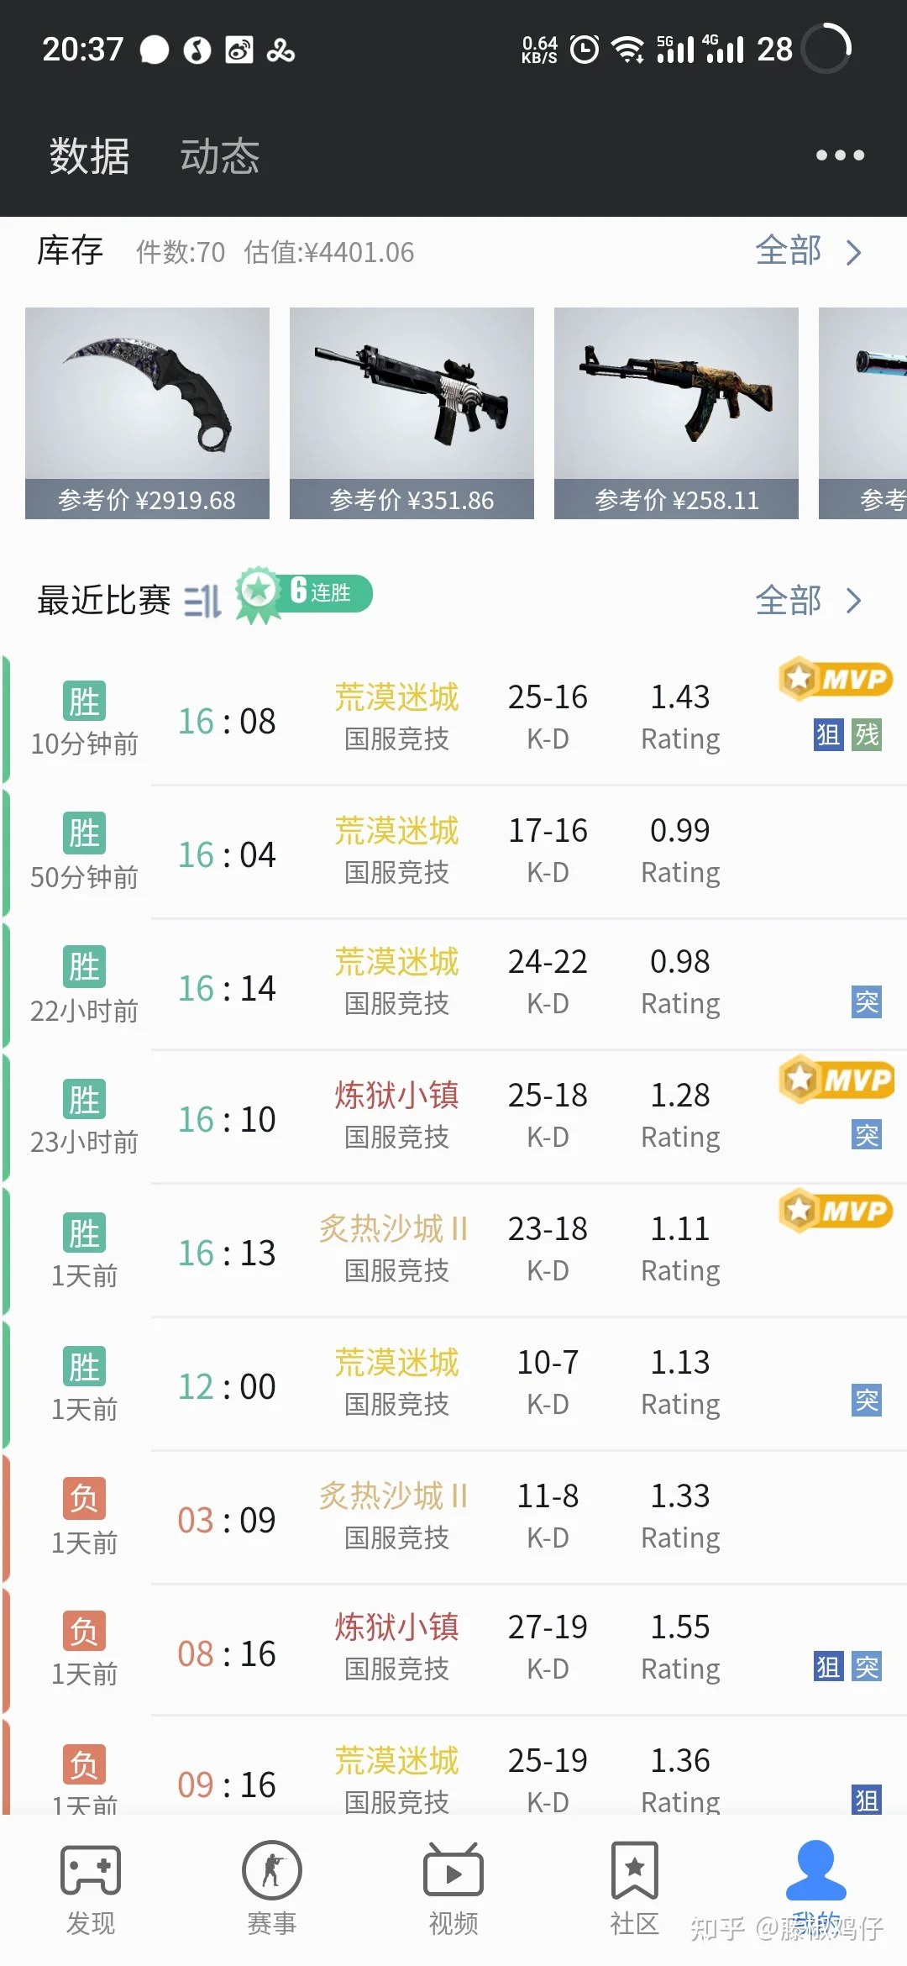Open the AK-47 skin priced ¥258.11

pyautogui.click(x=676, y=413)
